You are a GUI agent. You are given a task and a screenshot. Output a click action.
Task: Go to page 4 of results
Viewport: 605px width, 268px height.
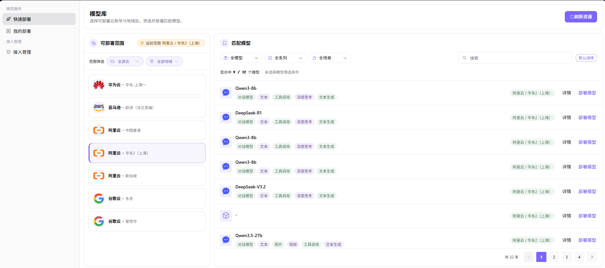(x=579, y=257)
